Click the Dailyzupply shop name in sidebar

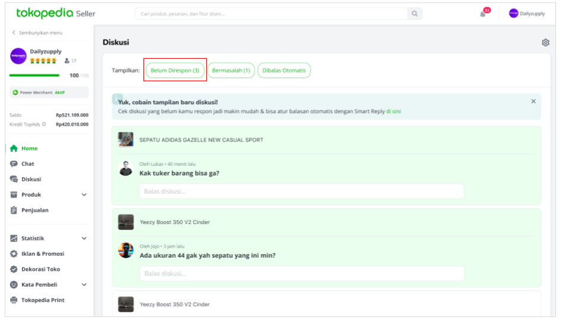point(46,52)
